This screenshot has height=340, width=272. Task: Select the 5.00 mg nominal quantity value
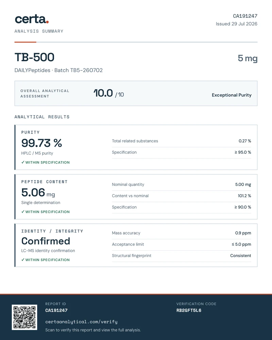[x=243, y=185]
